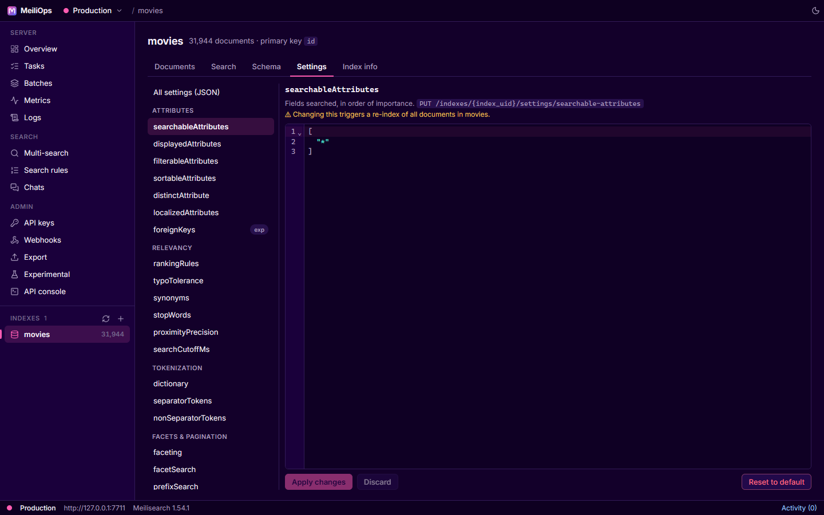
Task: Open the synonyms setting
Action: pyautogui.click(x=211, y=298)
